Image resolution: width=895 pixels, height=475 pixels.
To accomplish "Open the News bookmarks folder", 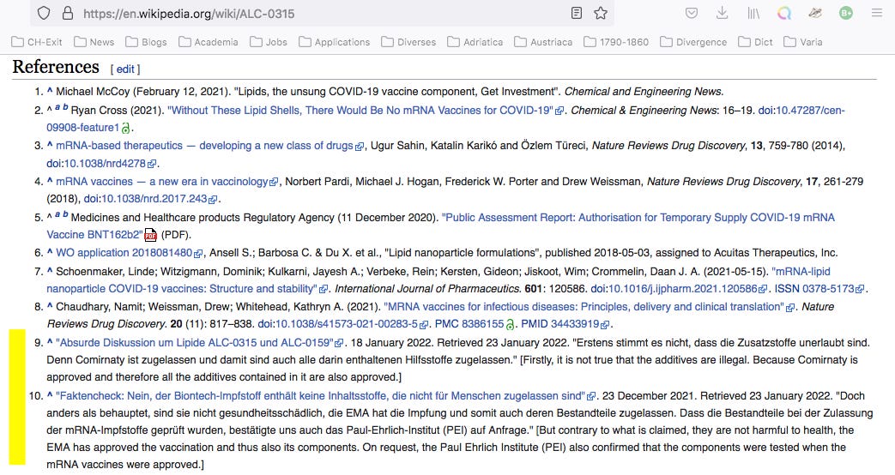I will [x=94, y=42].
